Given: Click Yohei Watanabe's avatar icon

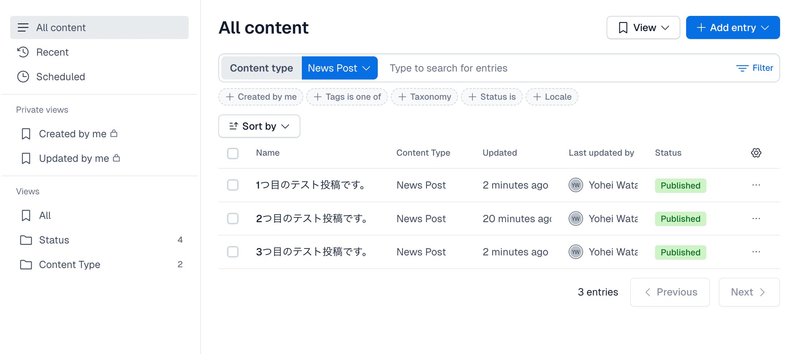Looking at the screenshot, I should [575, 185].
